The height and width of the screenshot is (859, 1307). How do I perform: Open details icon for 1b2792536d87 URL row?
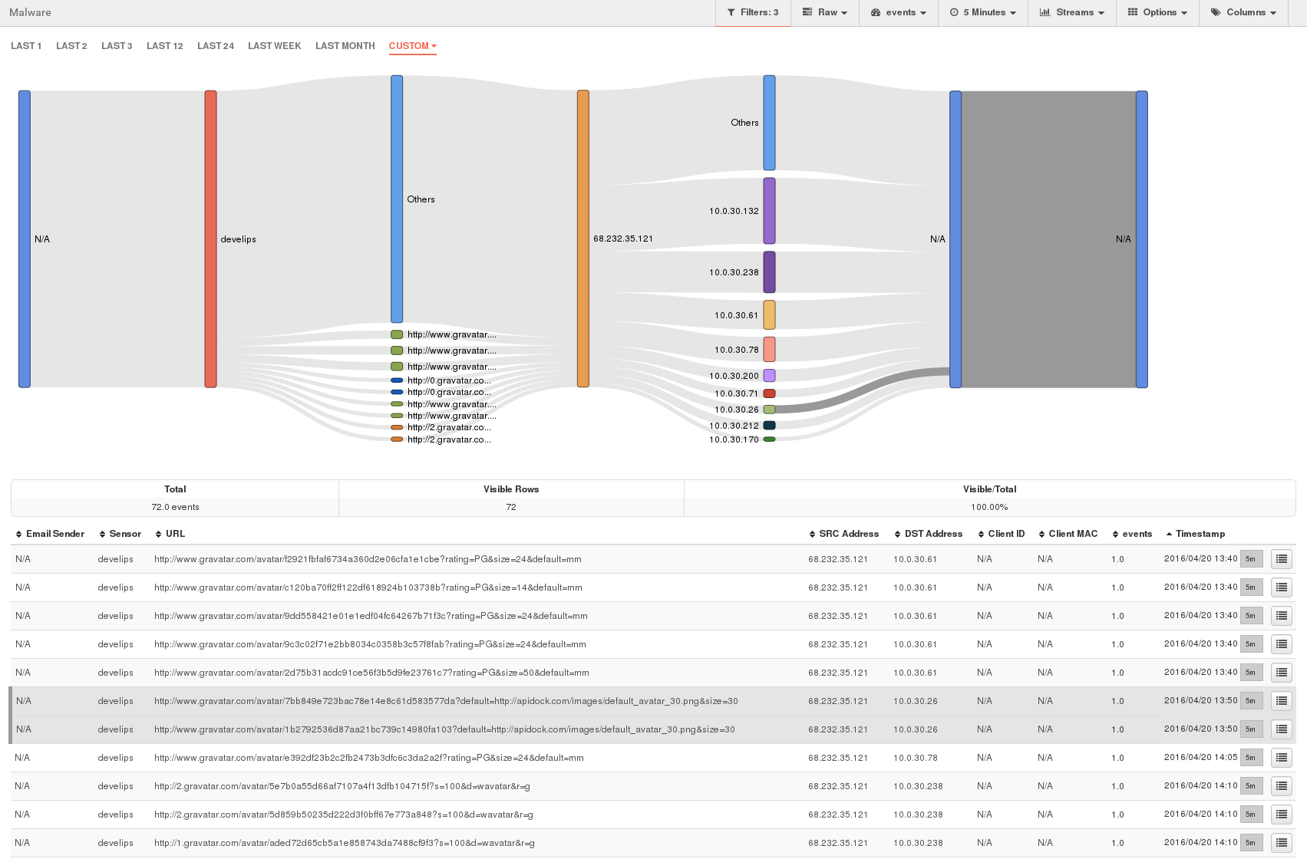click(x=1281, y=729)
